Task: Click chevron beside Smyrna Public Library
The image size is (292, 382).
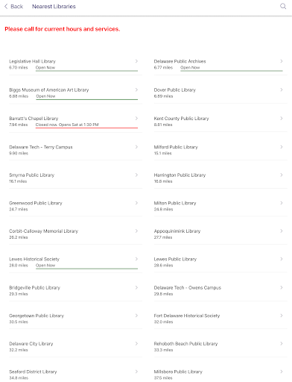Action: coord(136,175)
